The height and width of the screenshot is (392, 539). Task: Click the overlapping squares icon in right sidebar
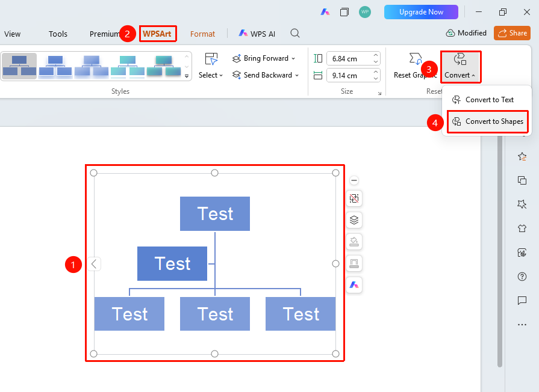point(522,180)
